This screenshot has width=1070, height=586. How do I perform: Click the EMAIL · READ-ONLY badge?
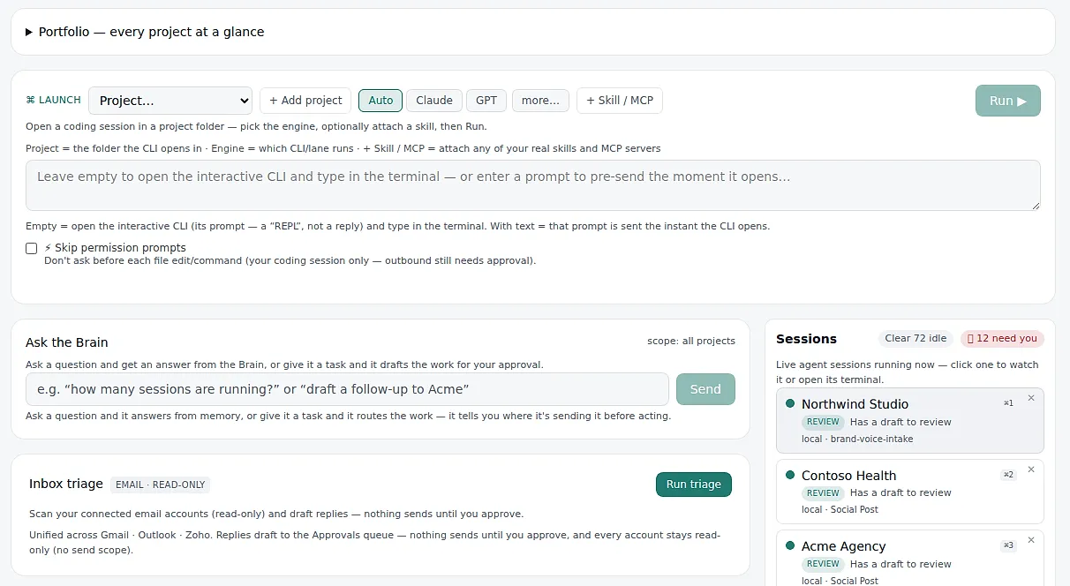pyautogui.click(x=161, y=485)
